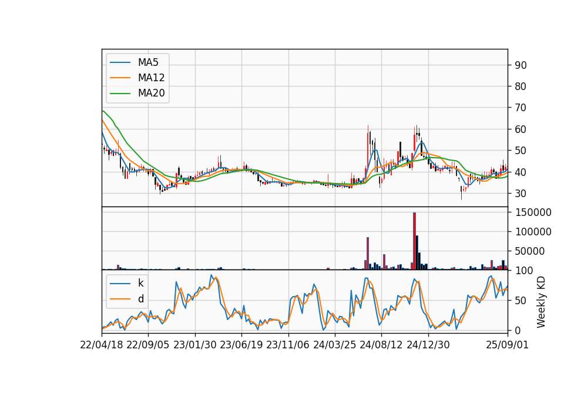Click the k legend label

point(140,283)
